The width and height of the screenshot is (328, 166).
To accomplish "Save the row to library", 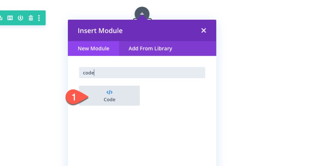I will tap(20, 18).
